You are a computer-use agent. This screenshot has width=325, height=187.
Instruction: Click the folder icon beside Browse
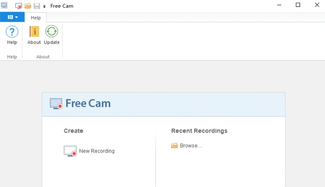coord(175,145)
